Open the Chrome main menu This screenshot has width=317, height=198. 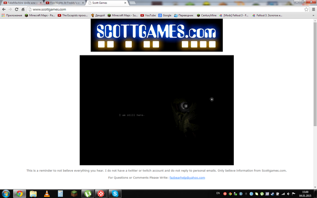pyautogui.click(x=314, y=9)
